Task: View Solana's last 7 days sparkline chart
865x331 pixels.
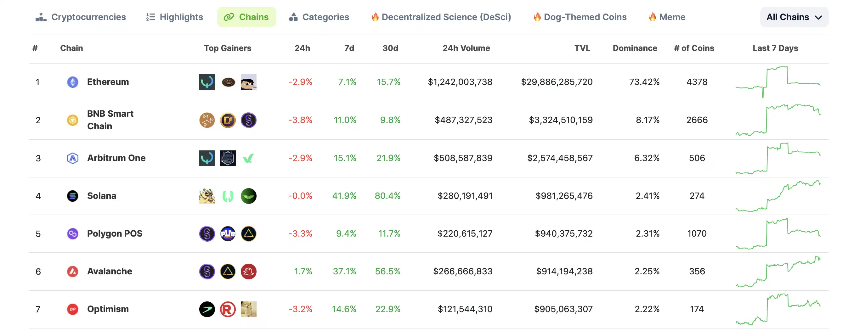Action: point(778,196)
